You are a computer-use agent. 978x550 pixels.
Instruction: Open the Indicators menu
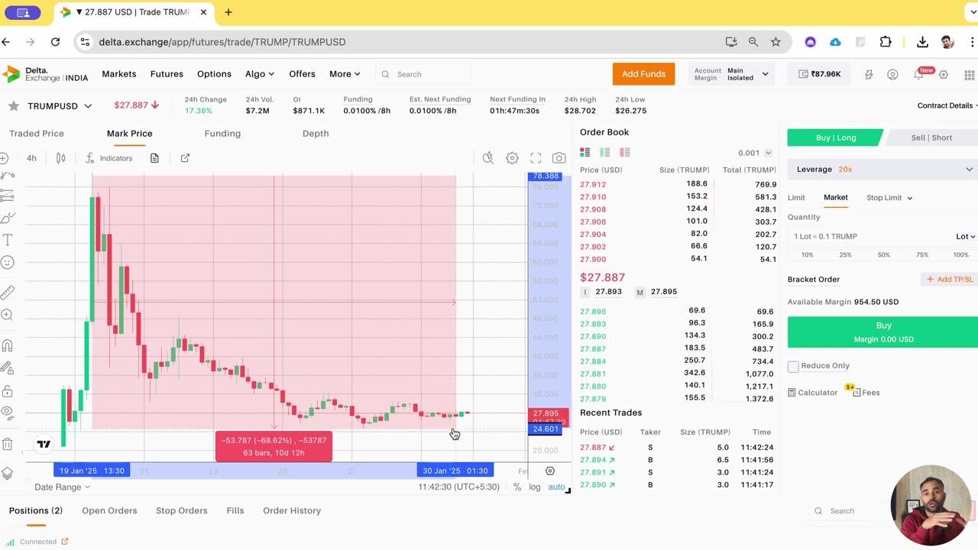coord(108,158)
